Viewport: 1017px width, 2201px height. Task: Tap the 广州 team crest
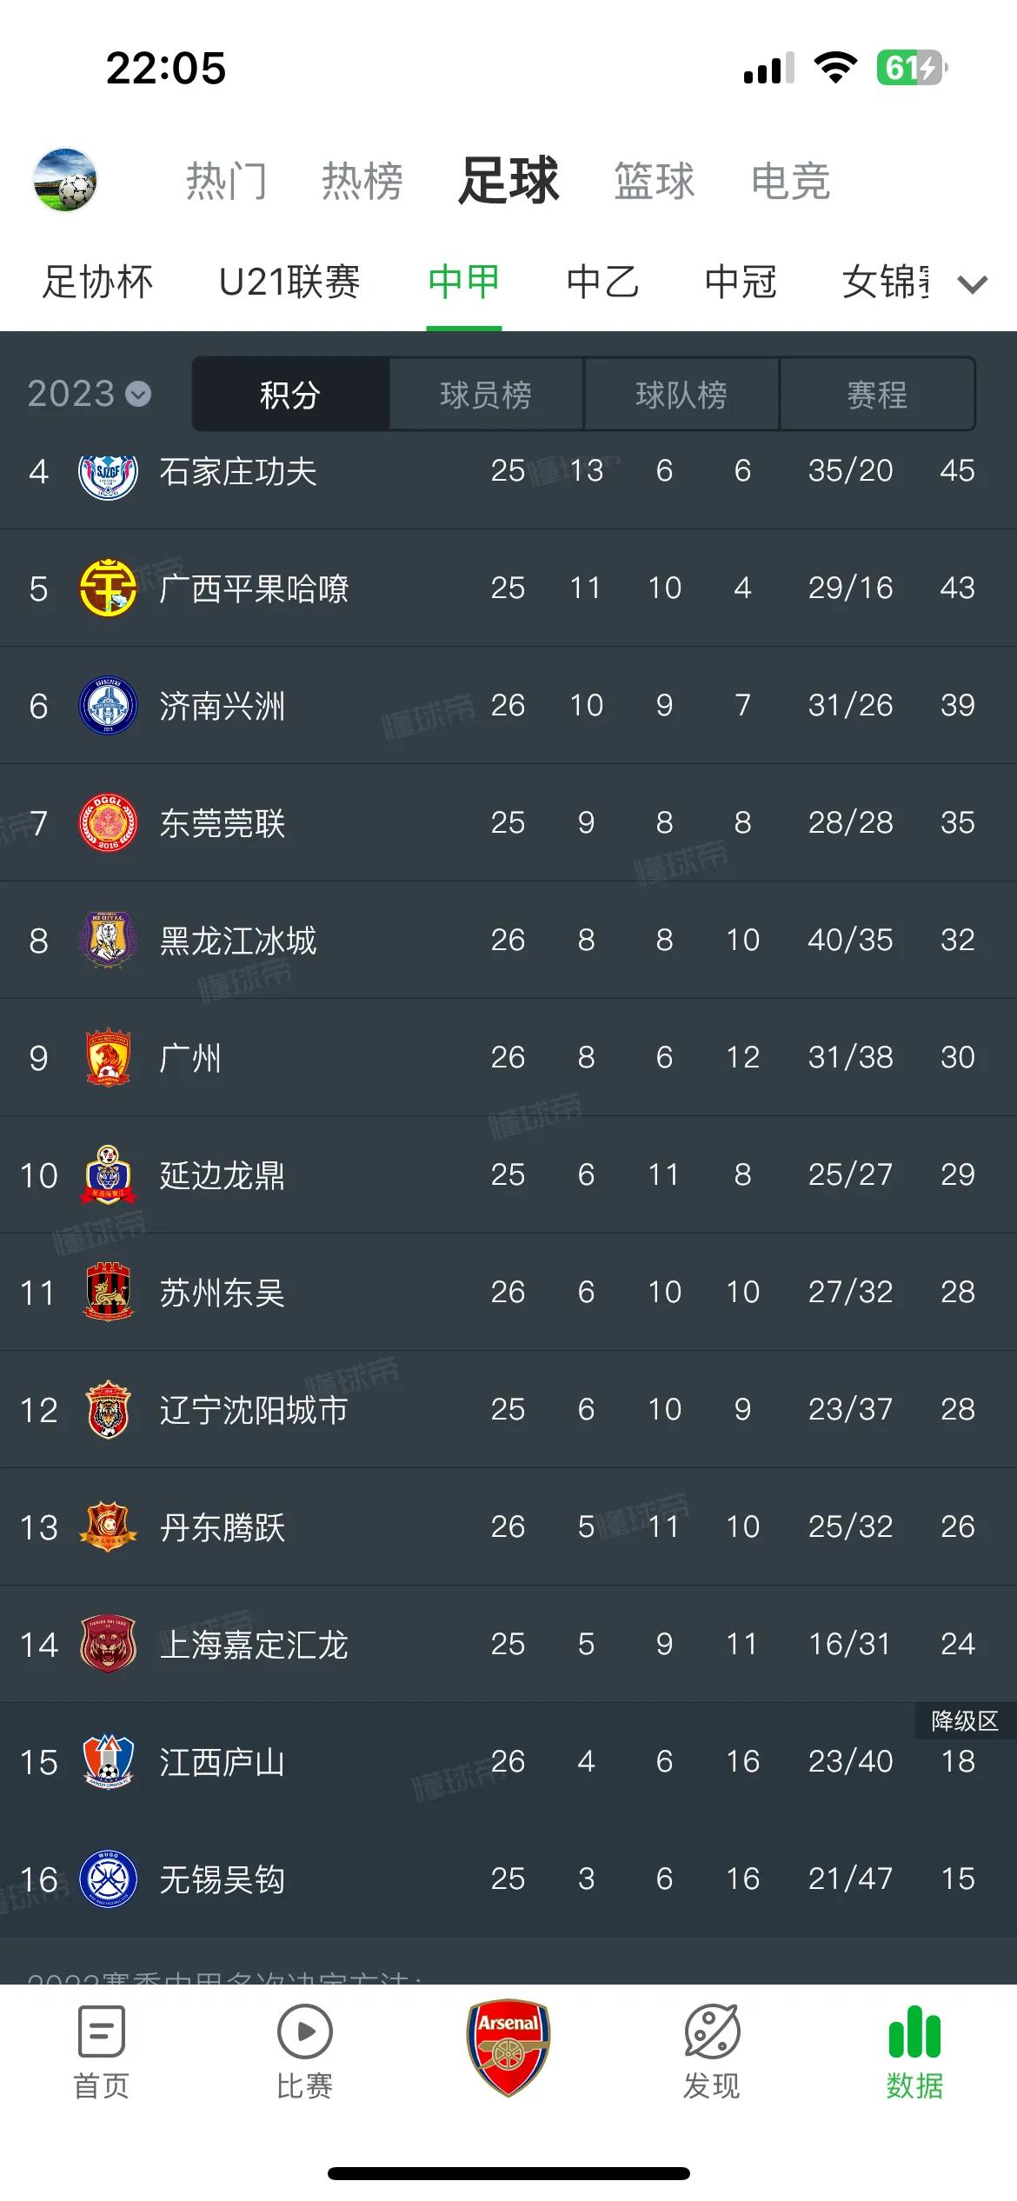pos(108,1058)
